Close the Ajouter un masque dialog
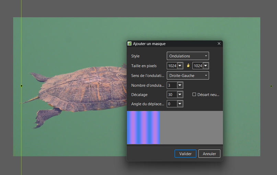 coord(219,44)
